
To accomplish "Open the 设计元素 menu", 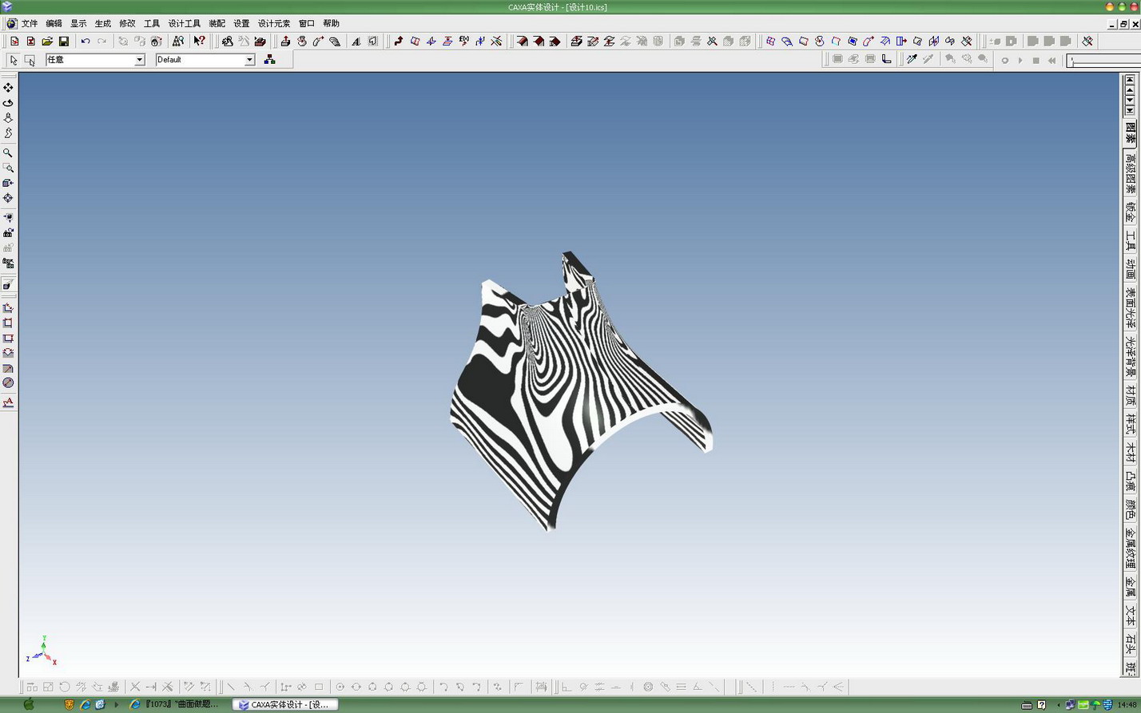I will [x=274, y=24].
